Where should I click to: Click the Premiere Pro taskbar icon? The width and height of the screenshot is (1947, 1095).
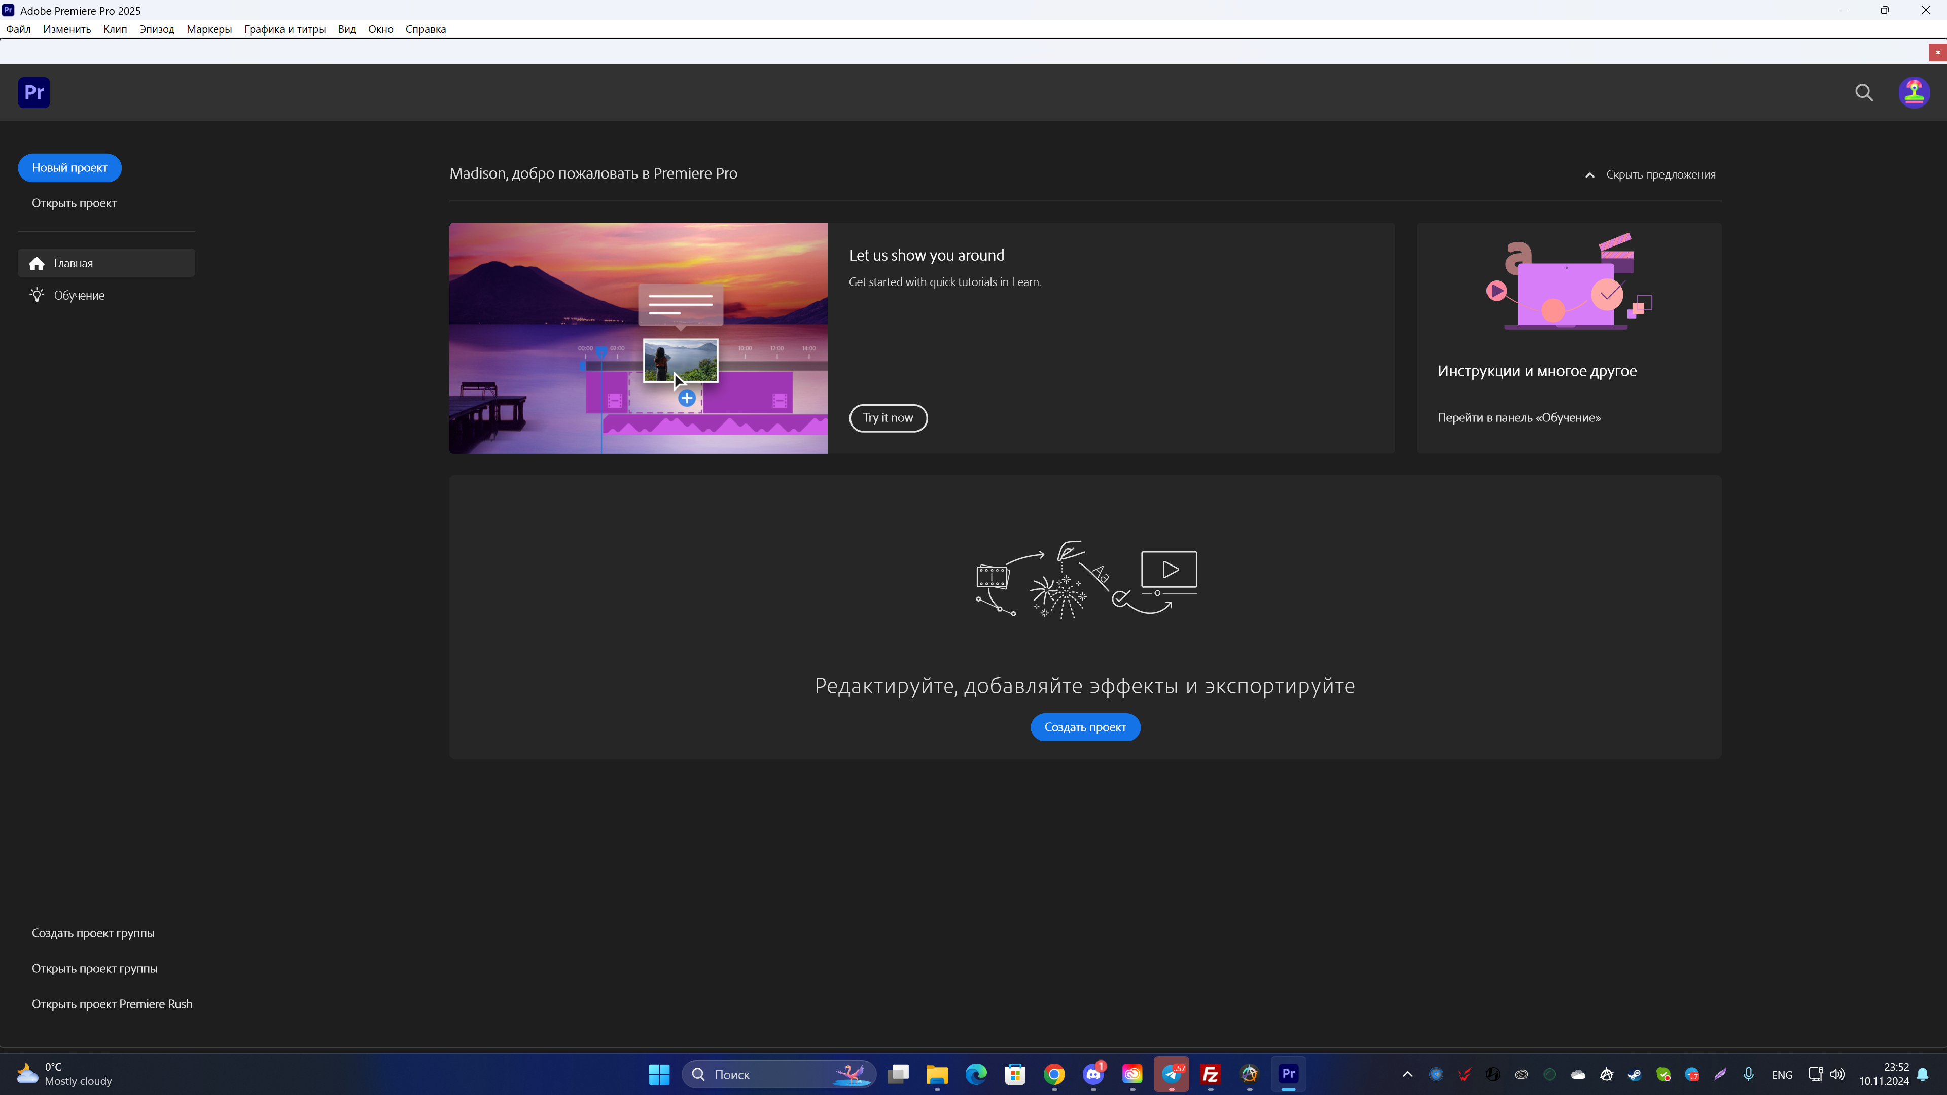coord(1289,1074)
